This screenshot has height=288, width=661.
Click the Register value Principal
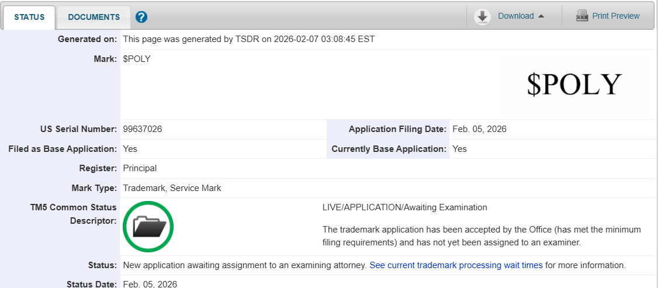coord(140,168)
